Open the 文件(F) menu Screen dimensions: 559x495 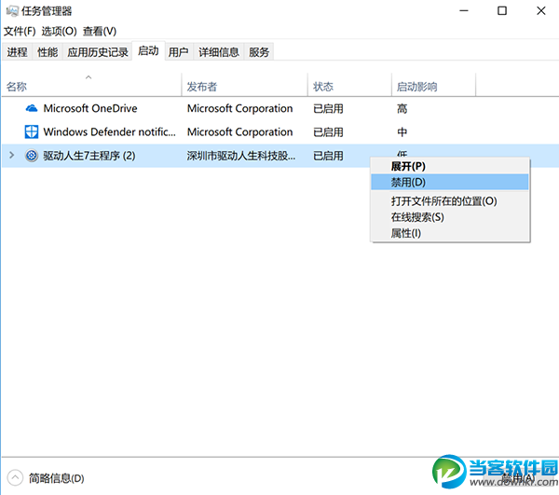[x=20, y=32]
